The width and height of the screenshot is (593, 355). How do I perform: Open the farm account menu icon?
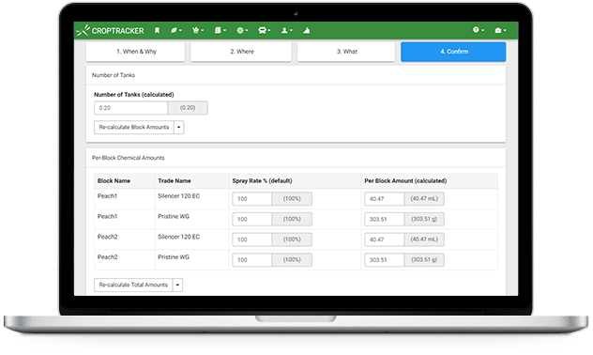coord(500,30)
